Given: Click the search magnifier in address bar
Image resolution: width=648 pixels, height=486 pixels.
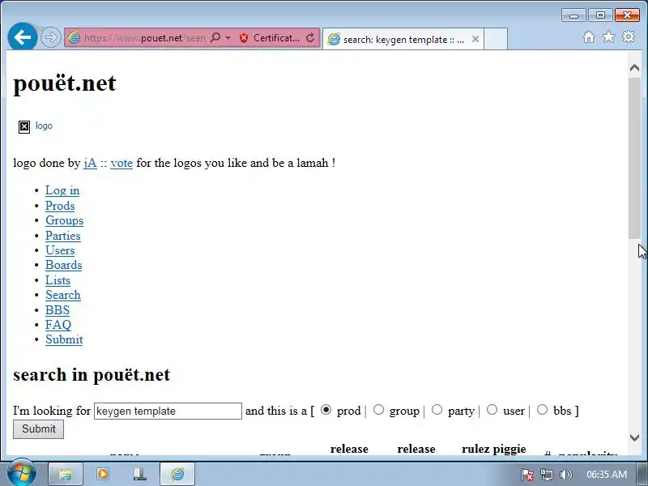Looking at the screenshot, I should click(x=215, y=38).
